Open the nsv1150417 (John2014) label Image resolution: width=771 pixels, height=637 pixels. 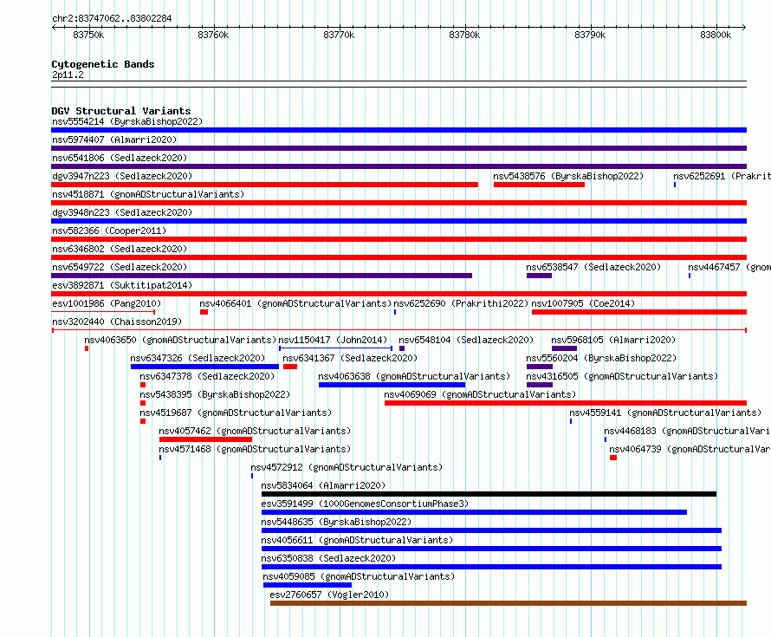(333, 340)
